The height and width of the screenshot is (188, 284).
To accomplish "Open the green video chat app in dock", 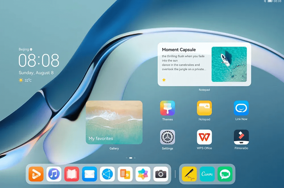I will click(225, 174).
